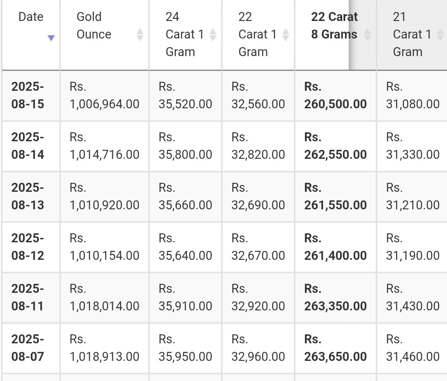Select the Gold Ounce column header
Viewport: 447px width, 381px height.
[x=105, y=35]
